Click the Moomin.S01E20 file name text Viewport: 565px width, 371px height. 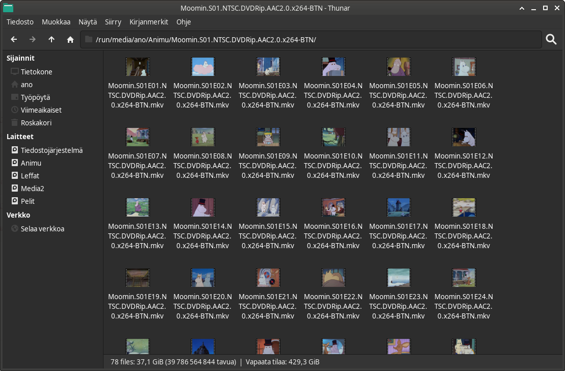pos(203,306)
